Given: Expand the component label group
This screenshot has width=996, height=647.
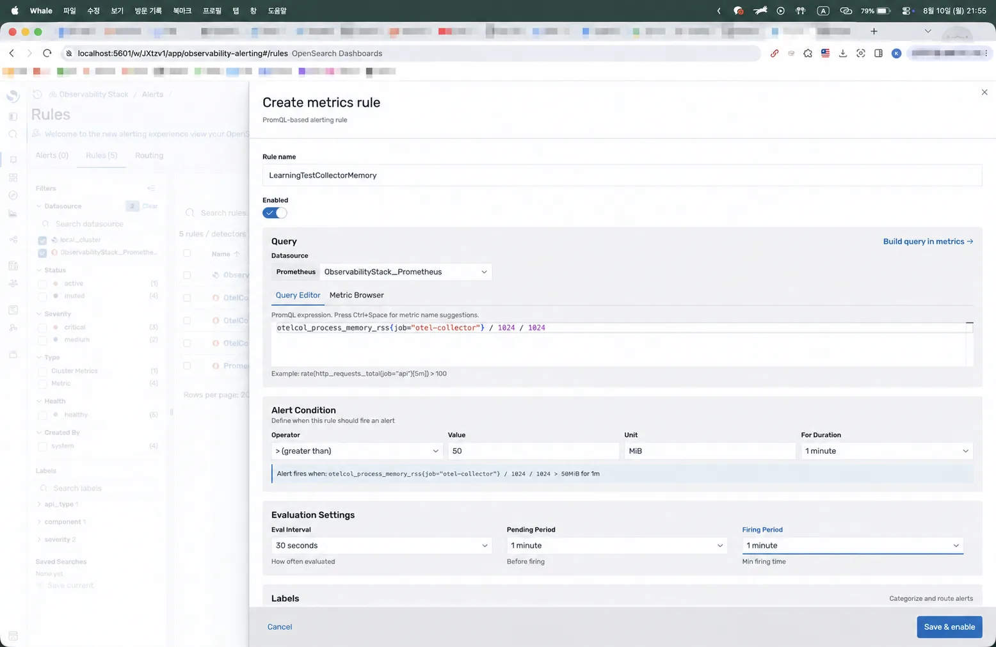Looking at the screenshot, I should pyautogui.click(x=39, y=522).
